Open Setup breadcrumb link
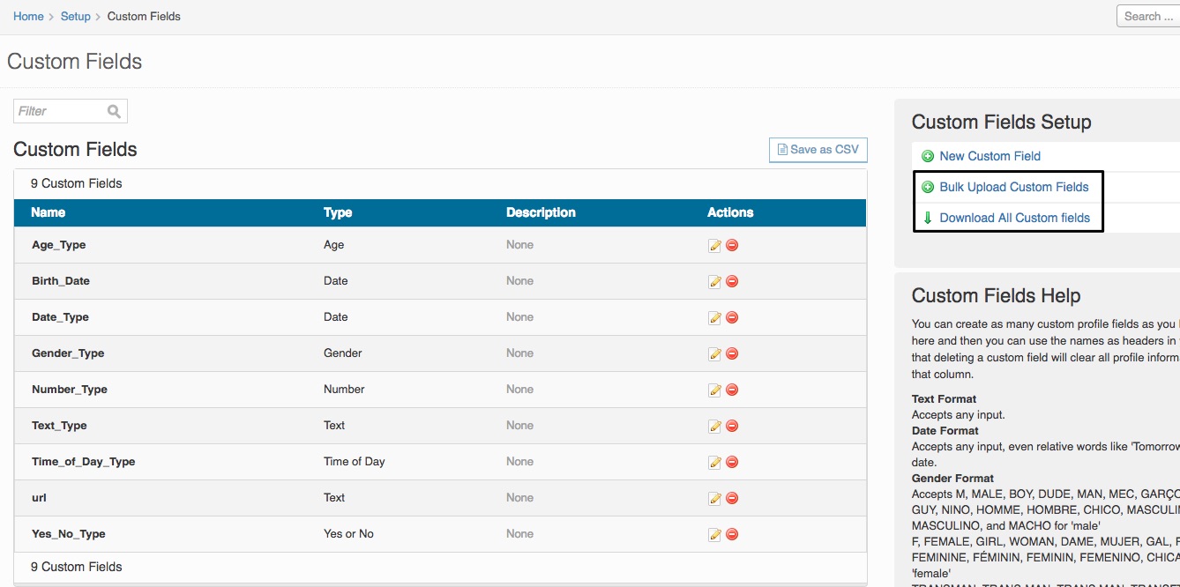This screenshot has height=587, width=1180. pyautogui.click(x=76, y=16)
